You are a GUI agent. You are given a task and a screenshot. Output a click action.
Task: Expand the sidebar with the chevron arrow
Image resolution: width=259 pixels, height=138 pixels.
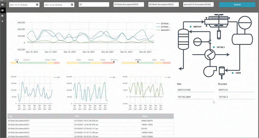[x=2, y=21]
